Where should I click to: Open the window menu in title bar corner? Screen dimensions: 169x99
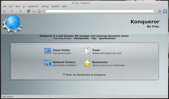tap(3, 3)
